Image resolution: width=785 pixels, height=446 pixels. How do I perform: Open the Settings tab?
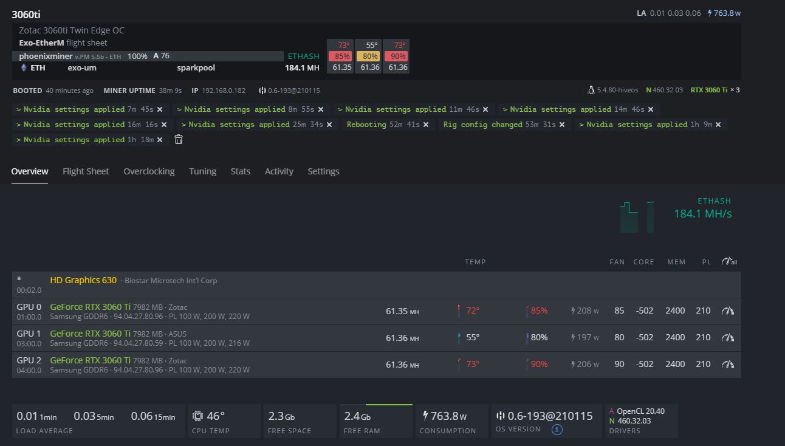(323, 171)
